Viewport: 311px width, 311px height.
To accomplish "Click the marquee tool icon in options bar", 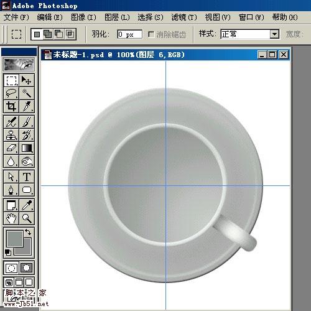I will pyautogui.click(x=16, y=34).
